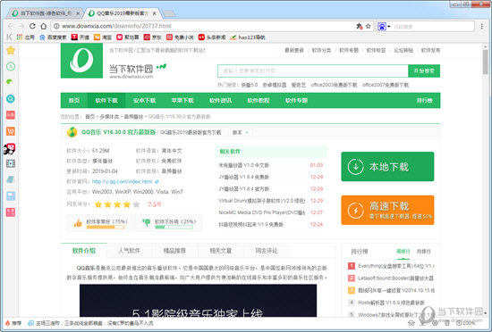Open 京东 bookmark

(x=152, y=37)
